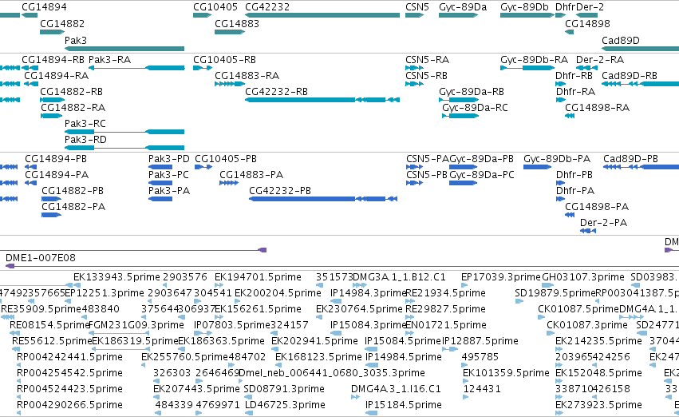Screen dimensions: 679x417
Task: Open the CG14883-PA protein label
Action: click(251, 175)
